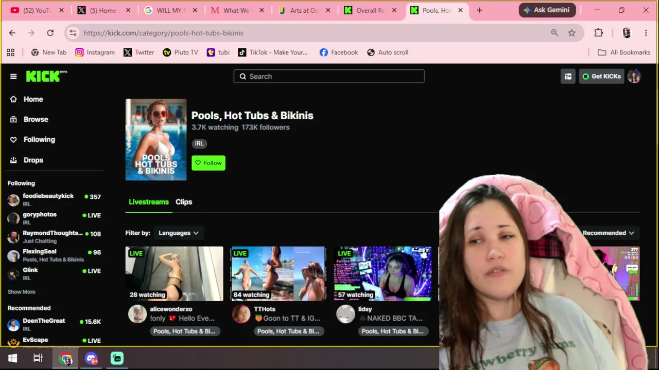This screenshot has width=659, height=370.
Task: Open Task View on the taskbar
Action: (38, 358)
